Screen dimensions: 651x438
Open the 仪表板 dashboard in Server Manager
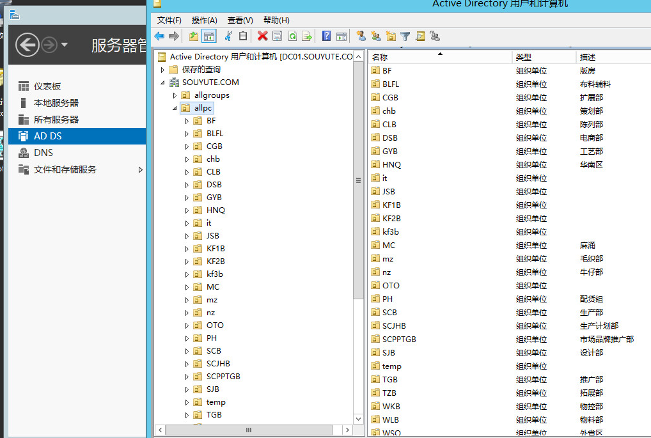(x=77, y=86)
